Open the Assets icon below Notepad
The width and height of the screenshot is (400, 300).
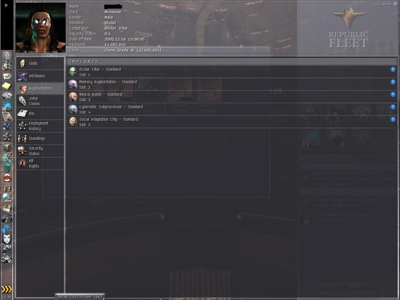(7, 96)
